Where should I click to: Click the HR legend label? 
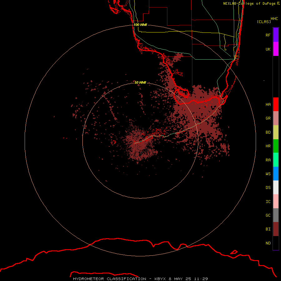pyautogui.click(x=268, y=146)
